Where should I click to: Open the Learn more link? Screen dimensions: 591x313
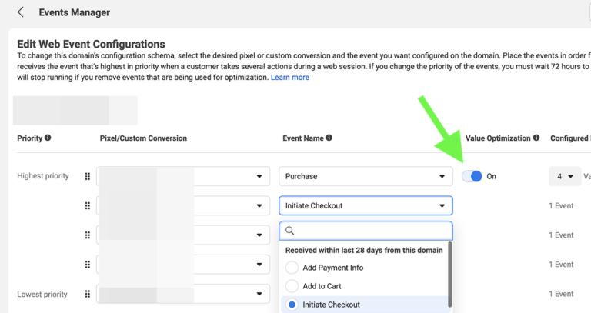pos(290,78)
